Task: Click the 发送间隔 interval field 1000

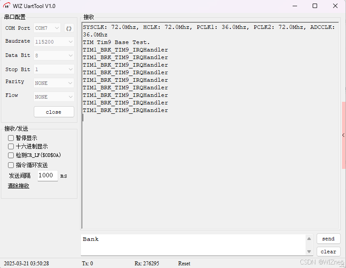Action: coord(48,176)
